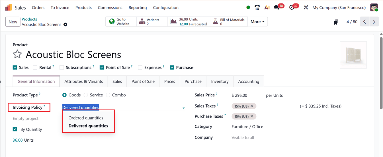Open the VoIP phone icon
Viewport: 383px width, 157px height.
click(x=257, y=8)
